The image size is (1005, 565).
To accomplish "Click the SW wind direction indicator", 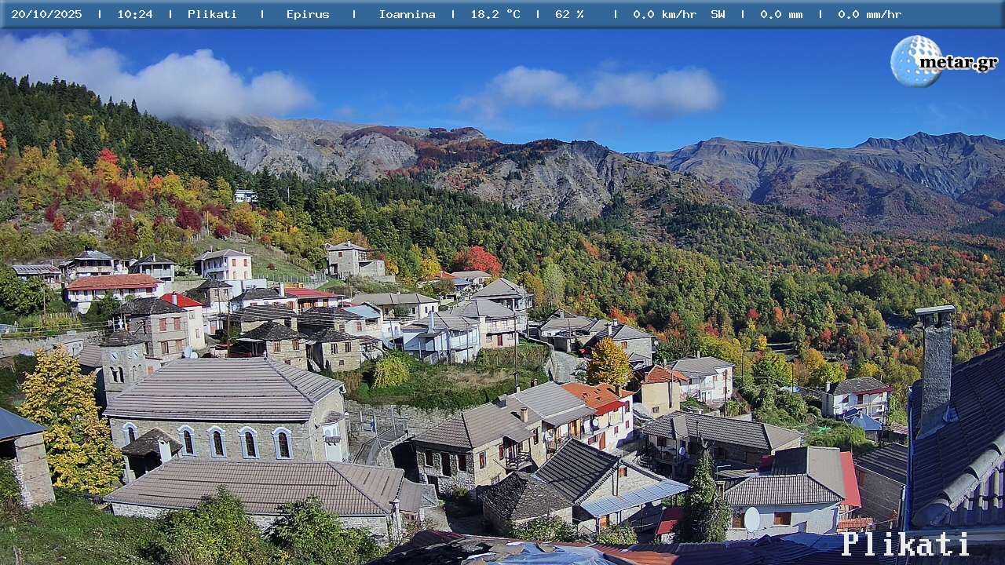I will pos(718,14).
